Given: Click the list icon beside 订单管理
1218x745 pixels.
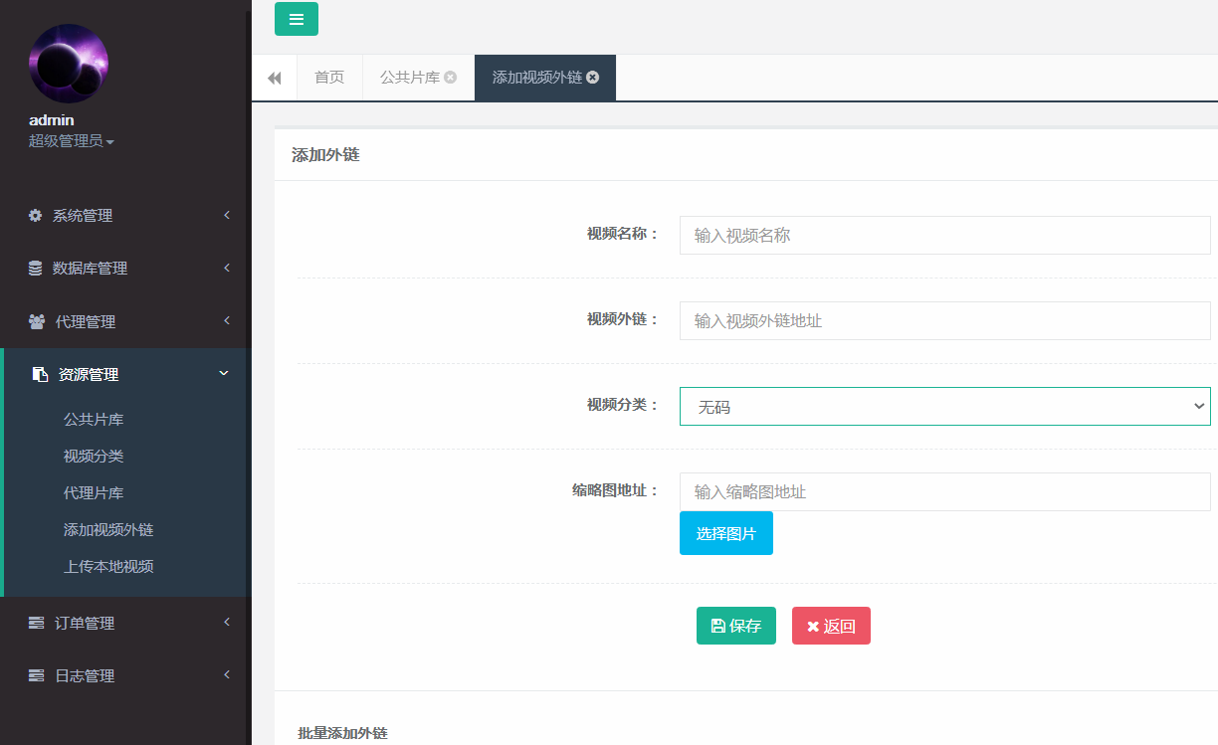Looking at the screenshot, I should point(34,623).
